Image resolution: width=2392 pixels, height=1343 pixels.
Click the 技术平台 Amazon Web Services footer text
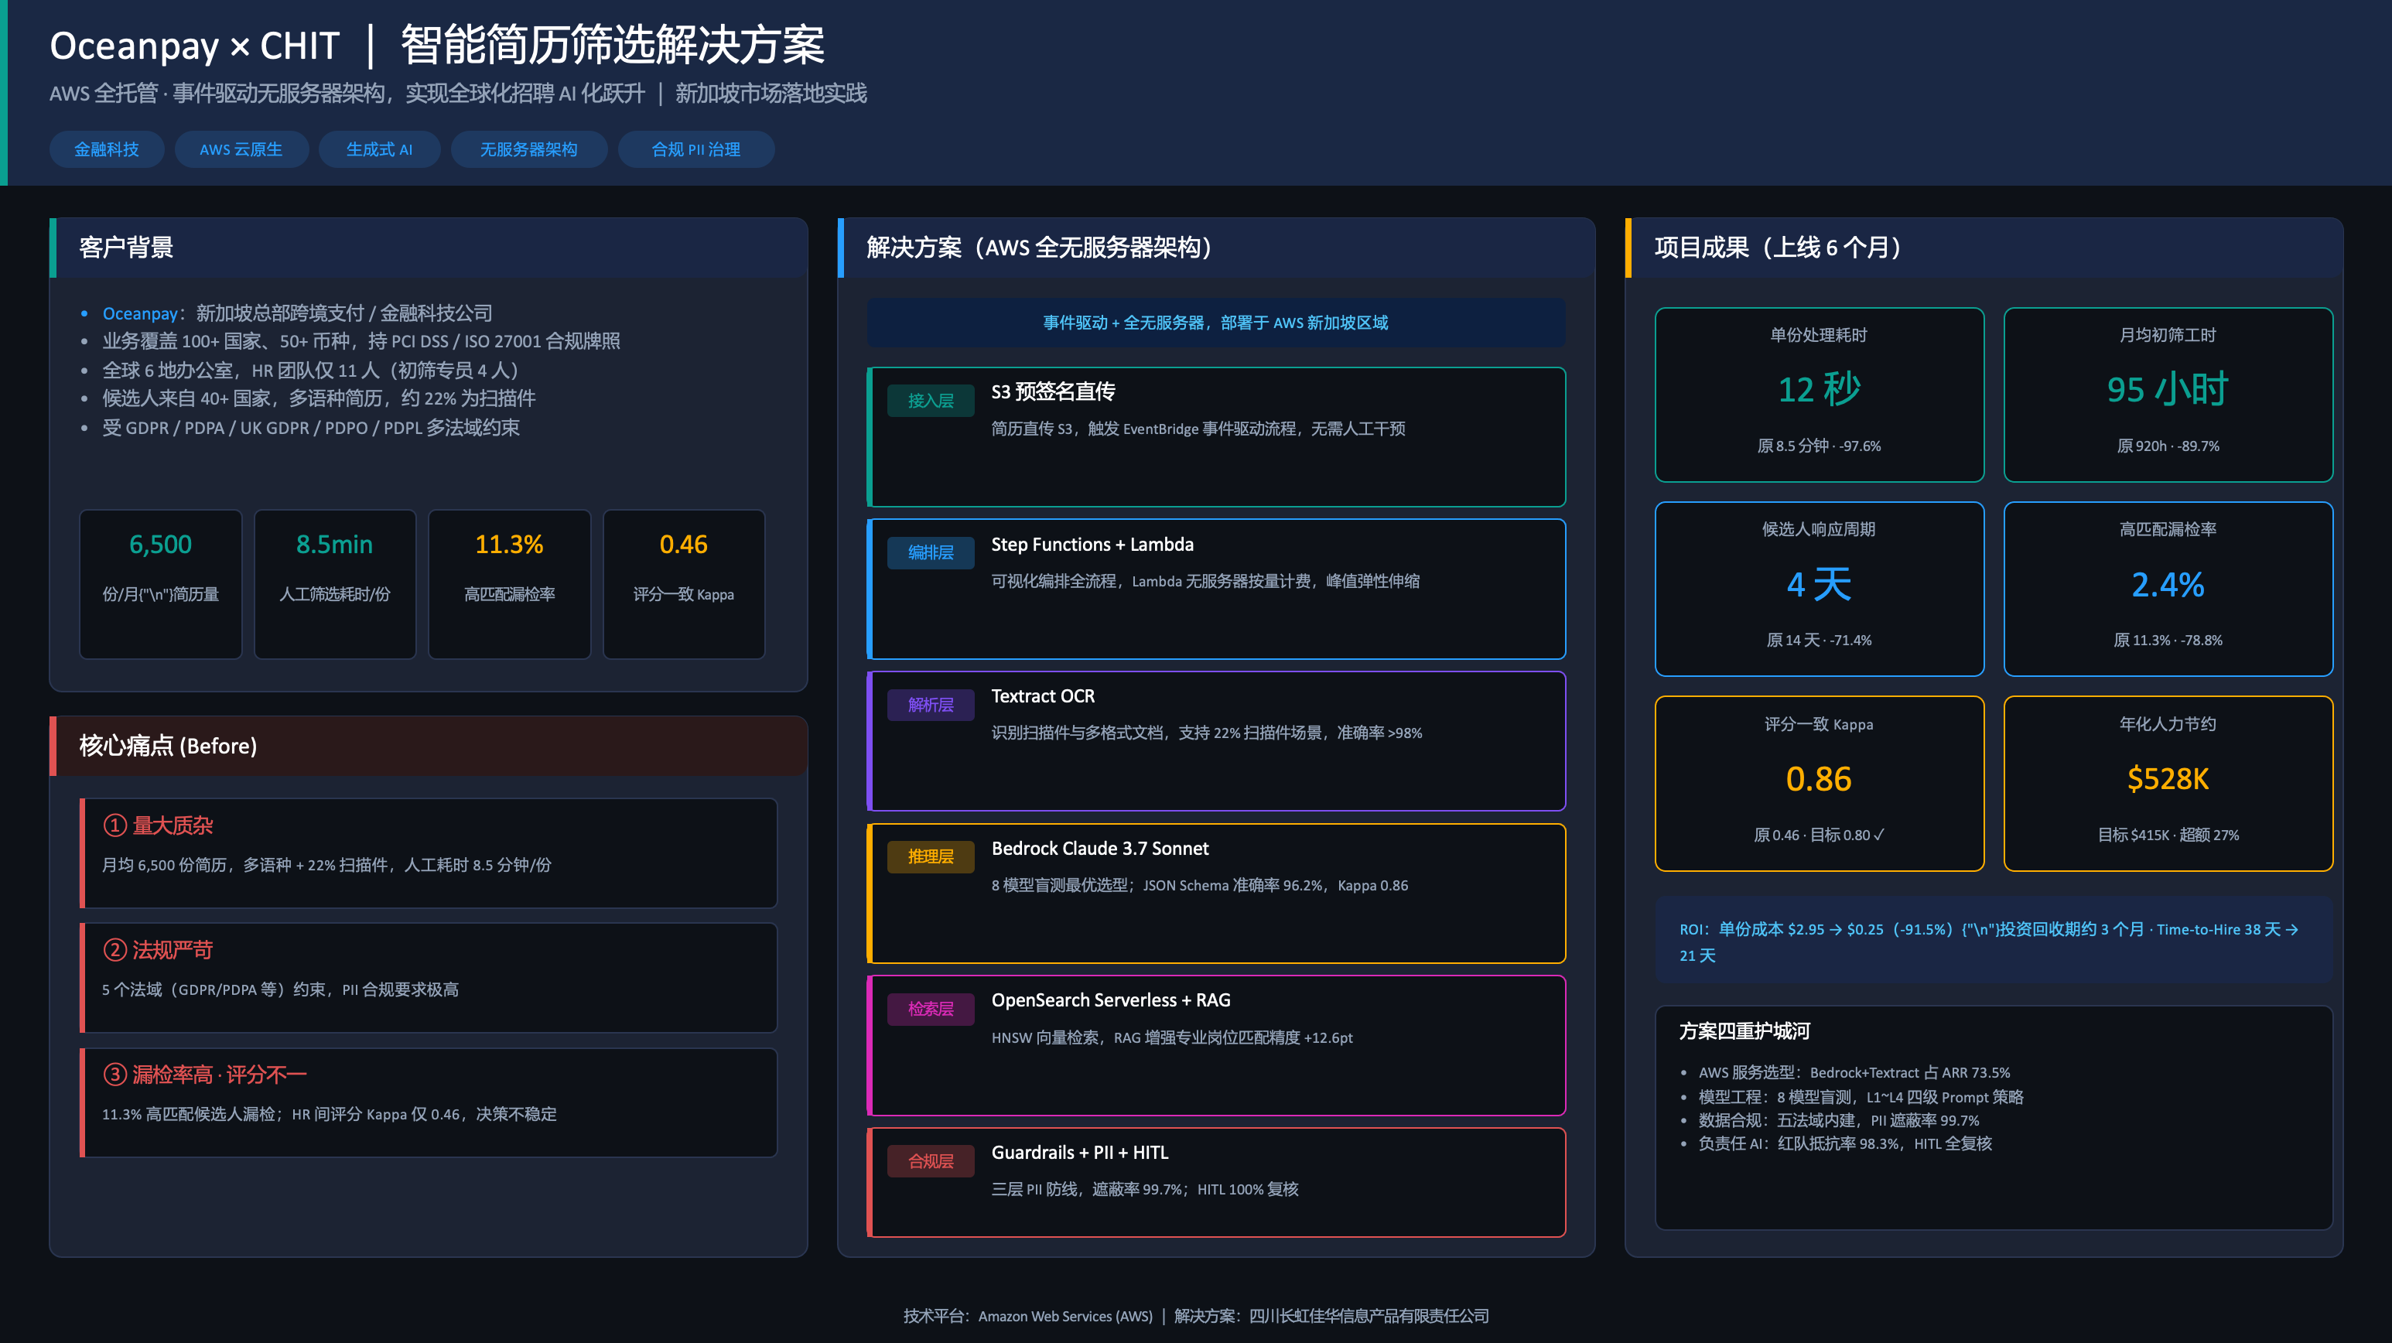click(1028, 1316)
